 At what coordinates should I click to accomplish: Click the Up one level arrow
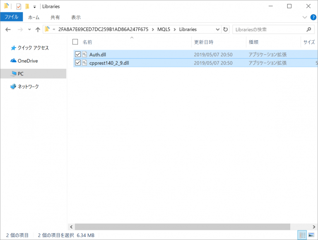(x=38, y=29)
